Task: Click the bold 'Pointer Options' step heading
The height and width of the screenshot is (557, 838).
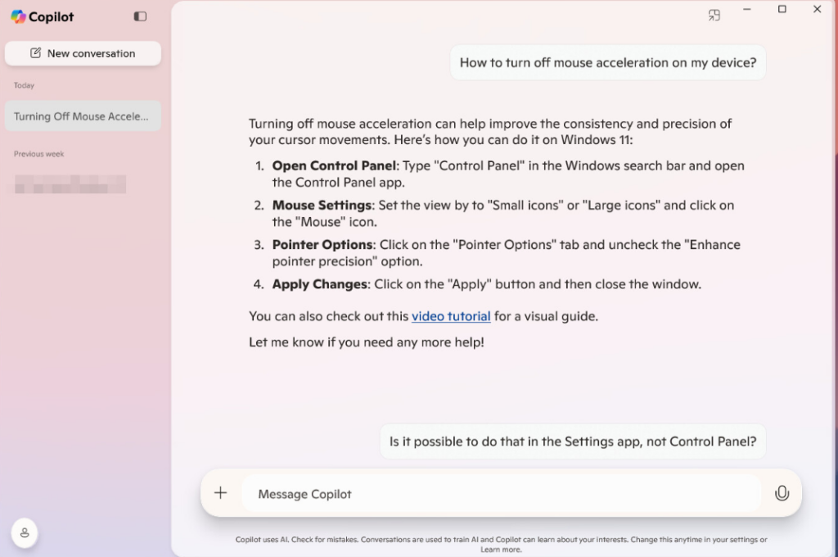Action: (322, 245)
